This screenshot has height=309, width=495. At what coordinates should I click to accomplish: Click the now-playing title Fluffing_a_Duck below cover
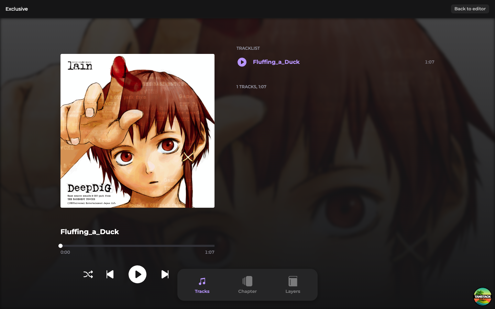(x=90, y=232)
